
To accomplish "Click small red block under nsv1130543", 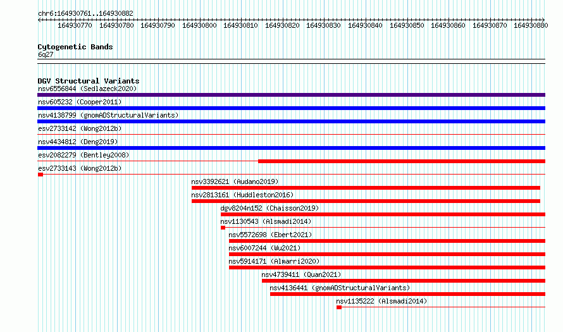I will 223,228.
